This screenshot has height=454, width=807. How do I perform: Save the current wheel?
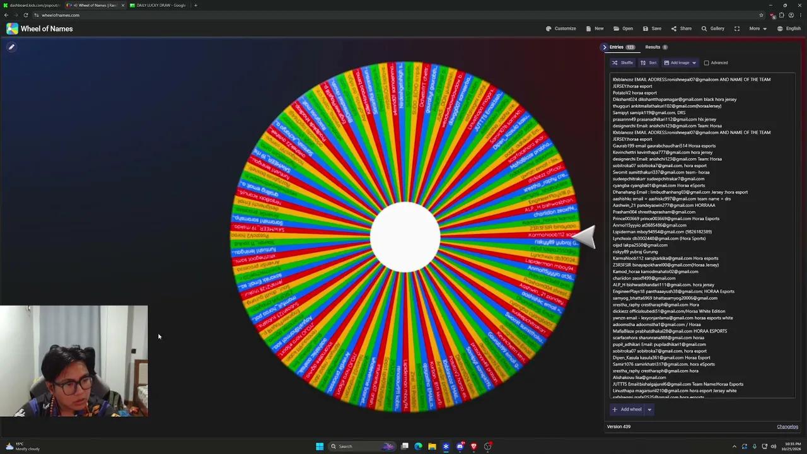(x=652, y=28)
